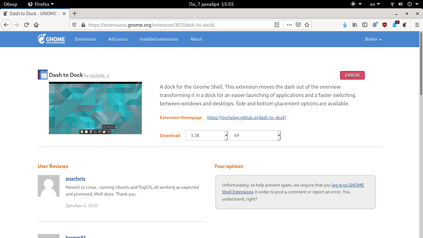Go to Extensions in site navigation
This screenshot has height=238, width=423.
coord(85,39)
